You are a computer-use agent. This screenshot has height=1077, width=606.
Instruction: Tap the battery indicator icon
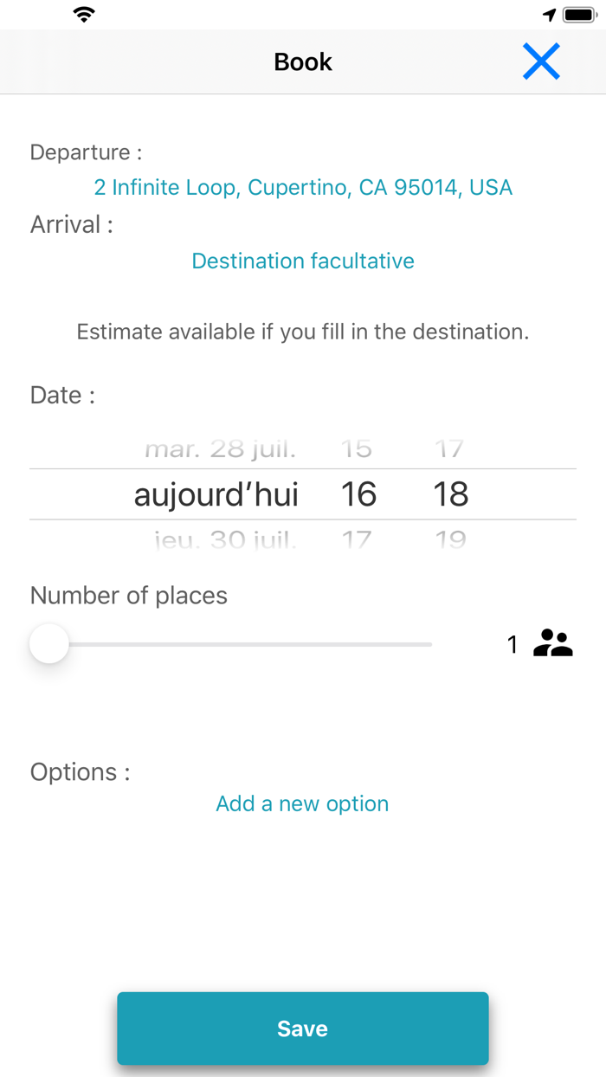[x=578, y=15]
